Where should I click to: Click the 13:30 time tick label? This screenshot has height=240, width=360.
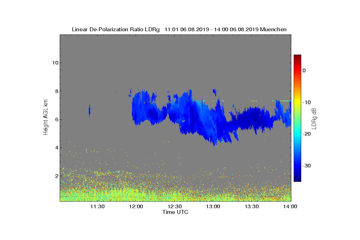tap(252, 207)
